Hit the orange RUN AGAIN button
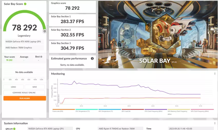Screen dimensions: 218x130 25,98
